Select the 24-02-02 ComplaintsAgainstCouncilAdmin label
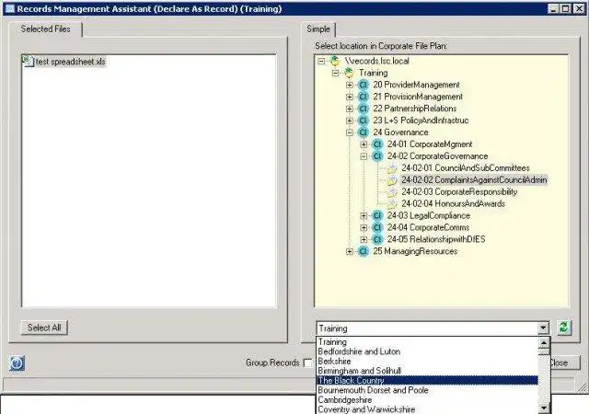Viewport: 589px width, 414px height. tap(474, 180)
